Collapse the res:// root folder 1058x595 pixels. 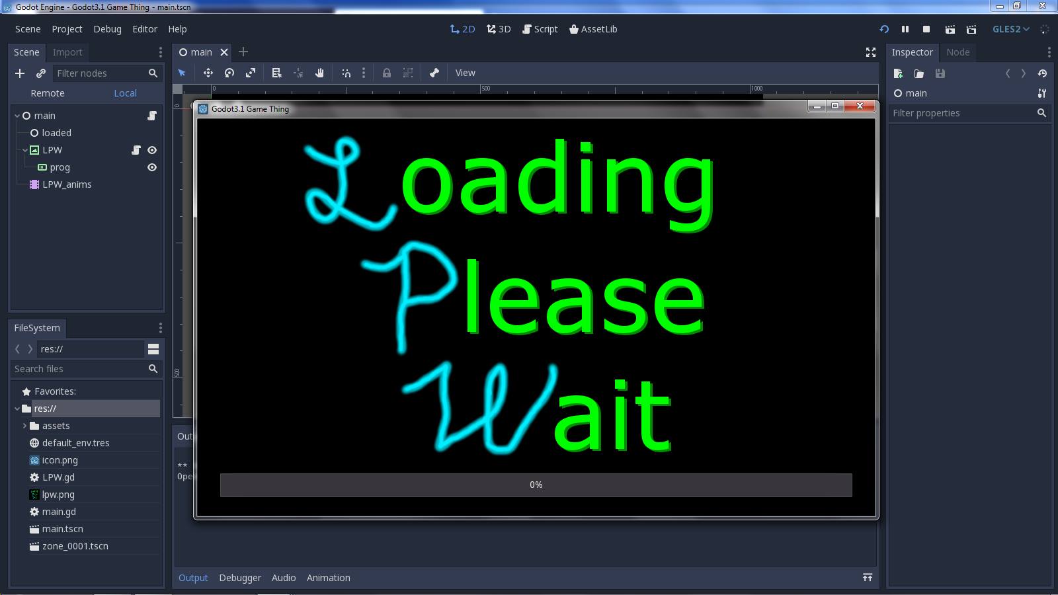click(x=17, y=409)
